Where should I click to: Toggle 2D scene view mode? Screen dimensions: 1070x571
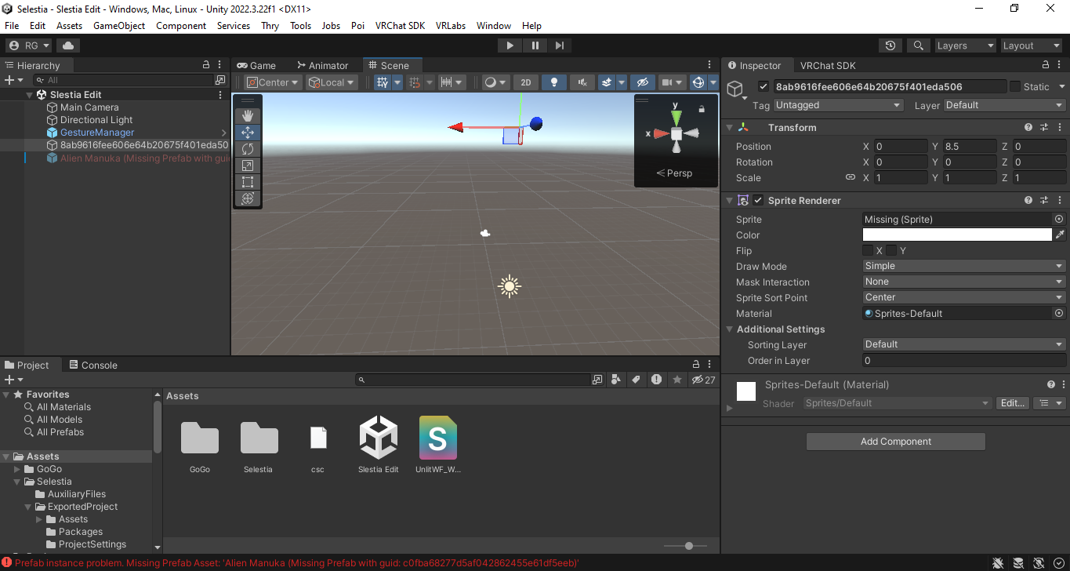(x=526, y=82)
